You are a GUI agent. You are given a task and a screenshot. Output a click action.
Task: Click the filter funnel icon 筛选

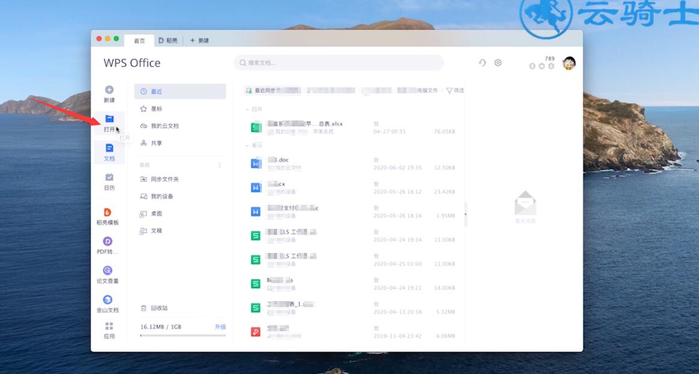pos(449,90)
